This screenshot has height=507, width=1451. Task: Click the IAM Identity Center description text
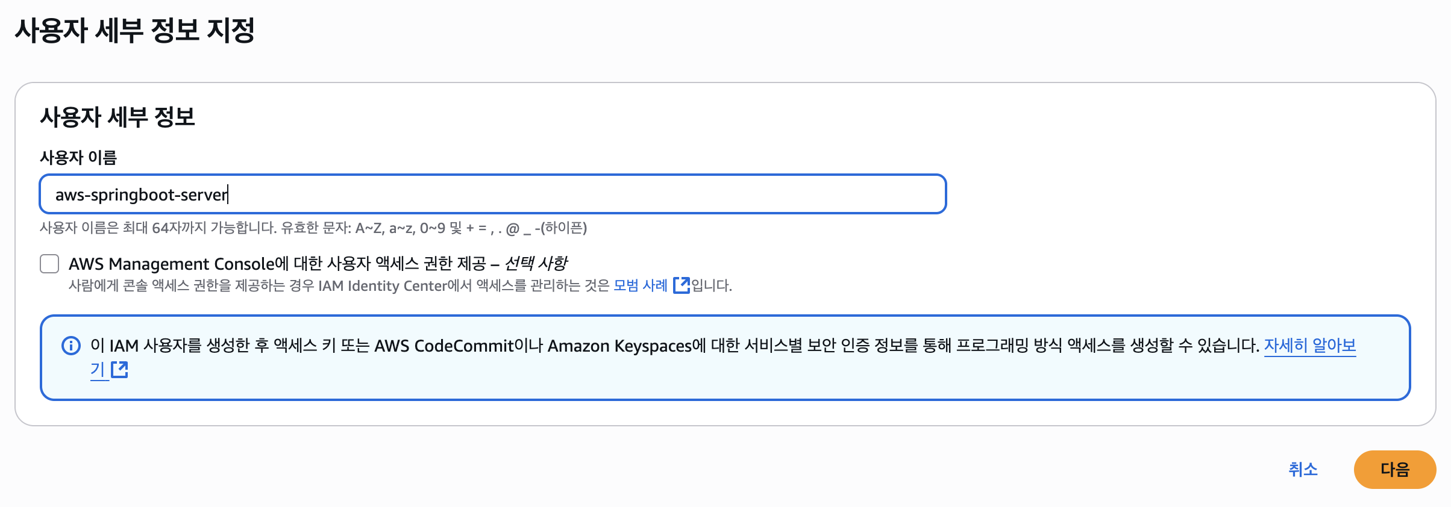[337, 285]
